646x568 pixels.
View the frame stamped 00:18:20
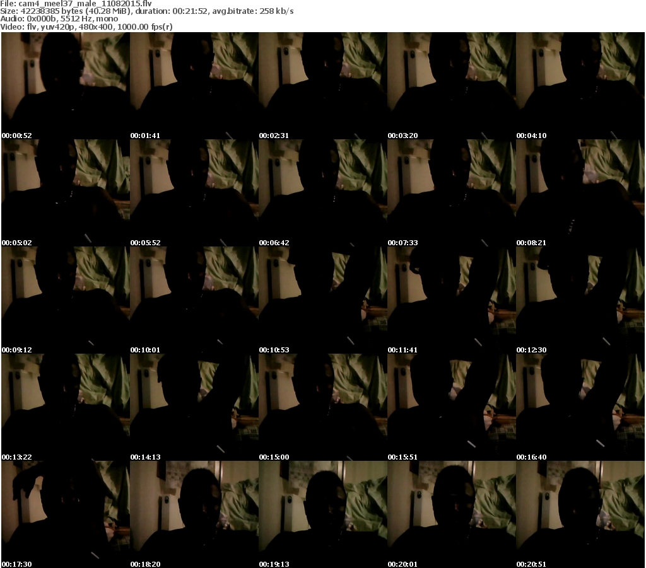click(194, 514)
